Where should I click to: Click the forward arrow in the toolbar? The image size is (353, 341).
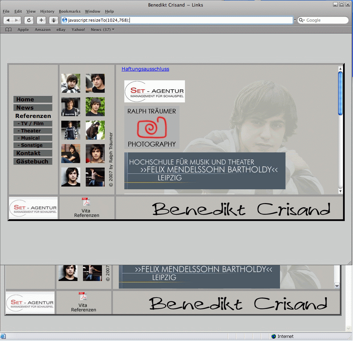click(17, 20)
